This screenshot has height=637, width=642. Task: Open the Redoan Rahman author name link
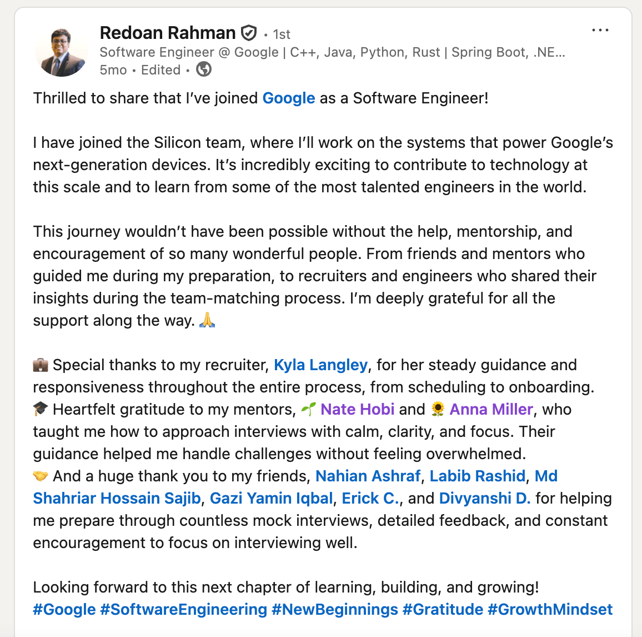[x=168, y=33]
